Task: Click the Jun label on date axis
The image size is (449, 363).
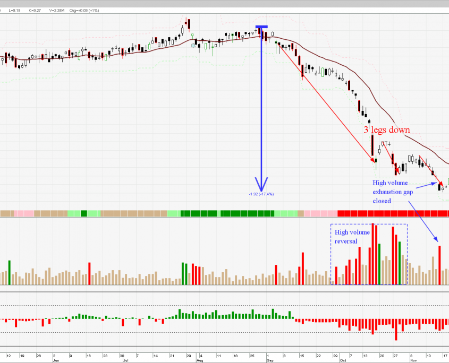Action: [x=56, y=359]
